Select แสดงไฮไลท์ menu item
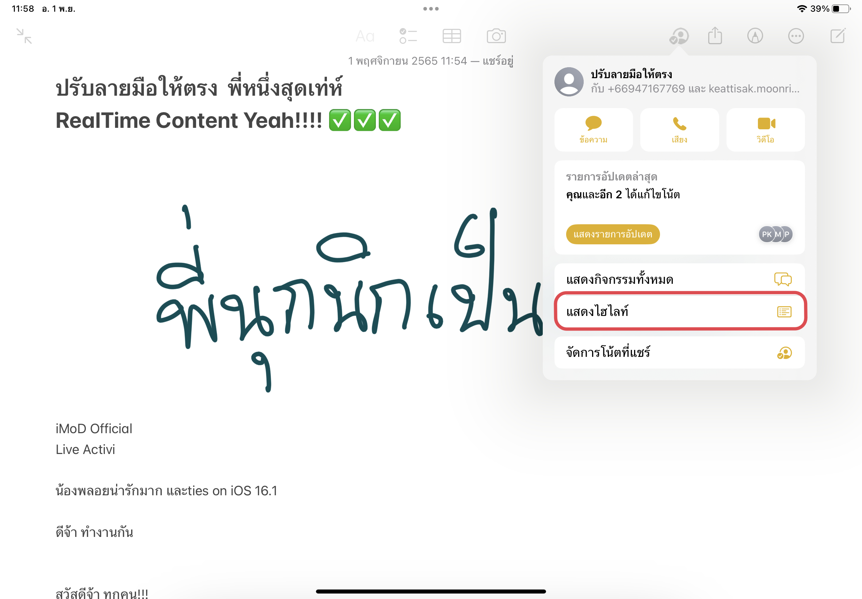Image resolution: width=862 pixels, height=599 pixels. [679, 311]
